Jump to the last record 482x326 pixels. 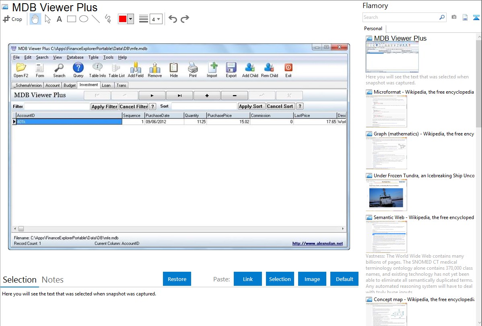click(179, 96)
